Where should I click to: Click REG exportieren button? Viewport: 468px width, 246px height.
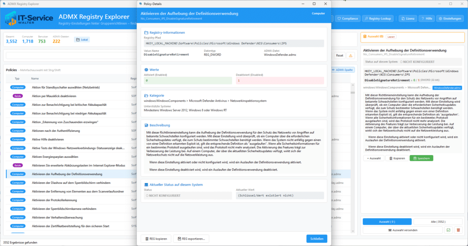pos(191,239)
